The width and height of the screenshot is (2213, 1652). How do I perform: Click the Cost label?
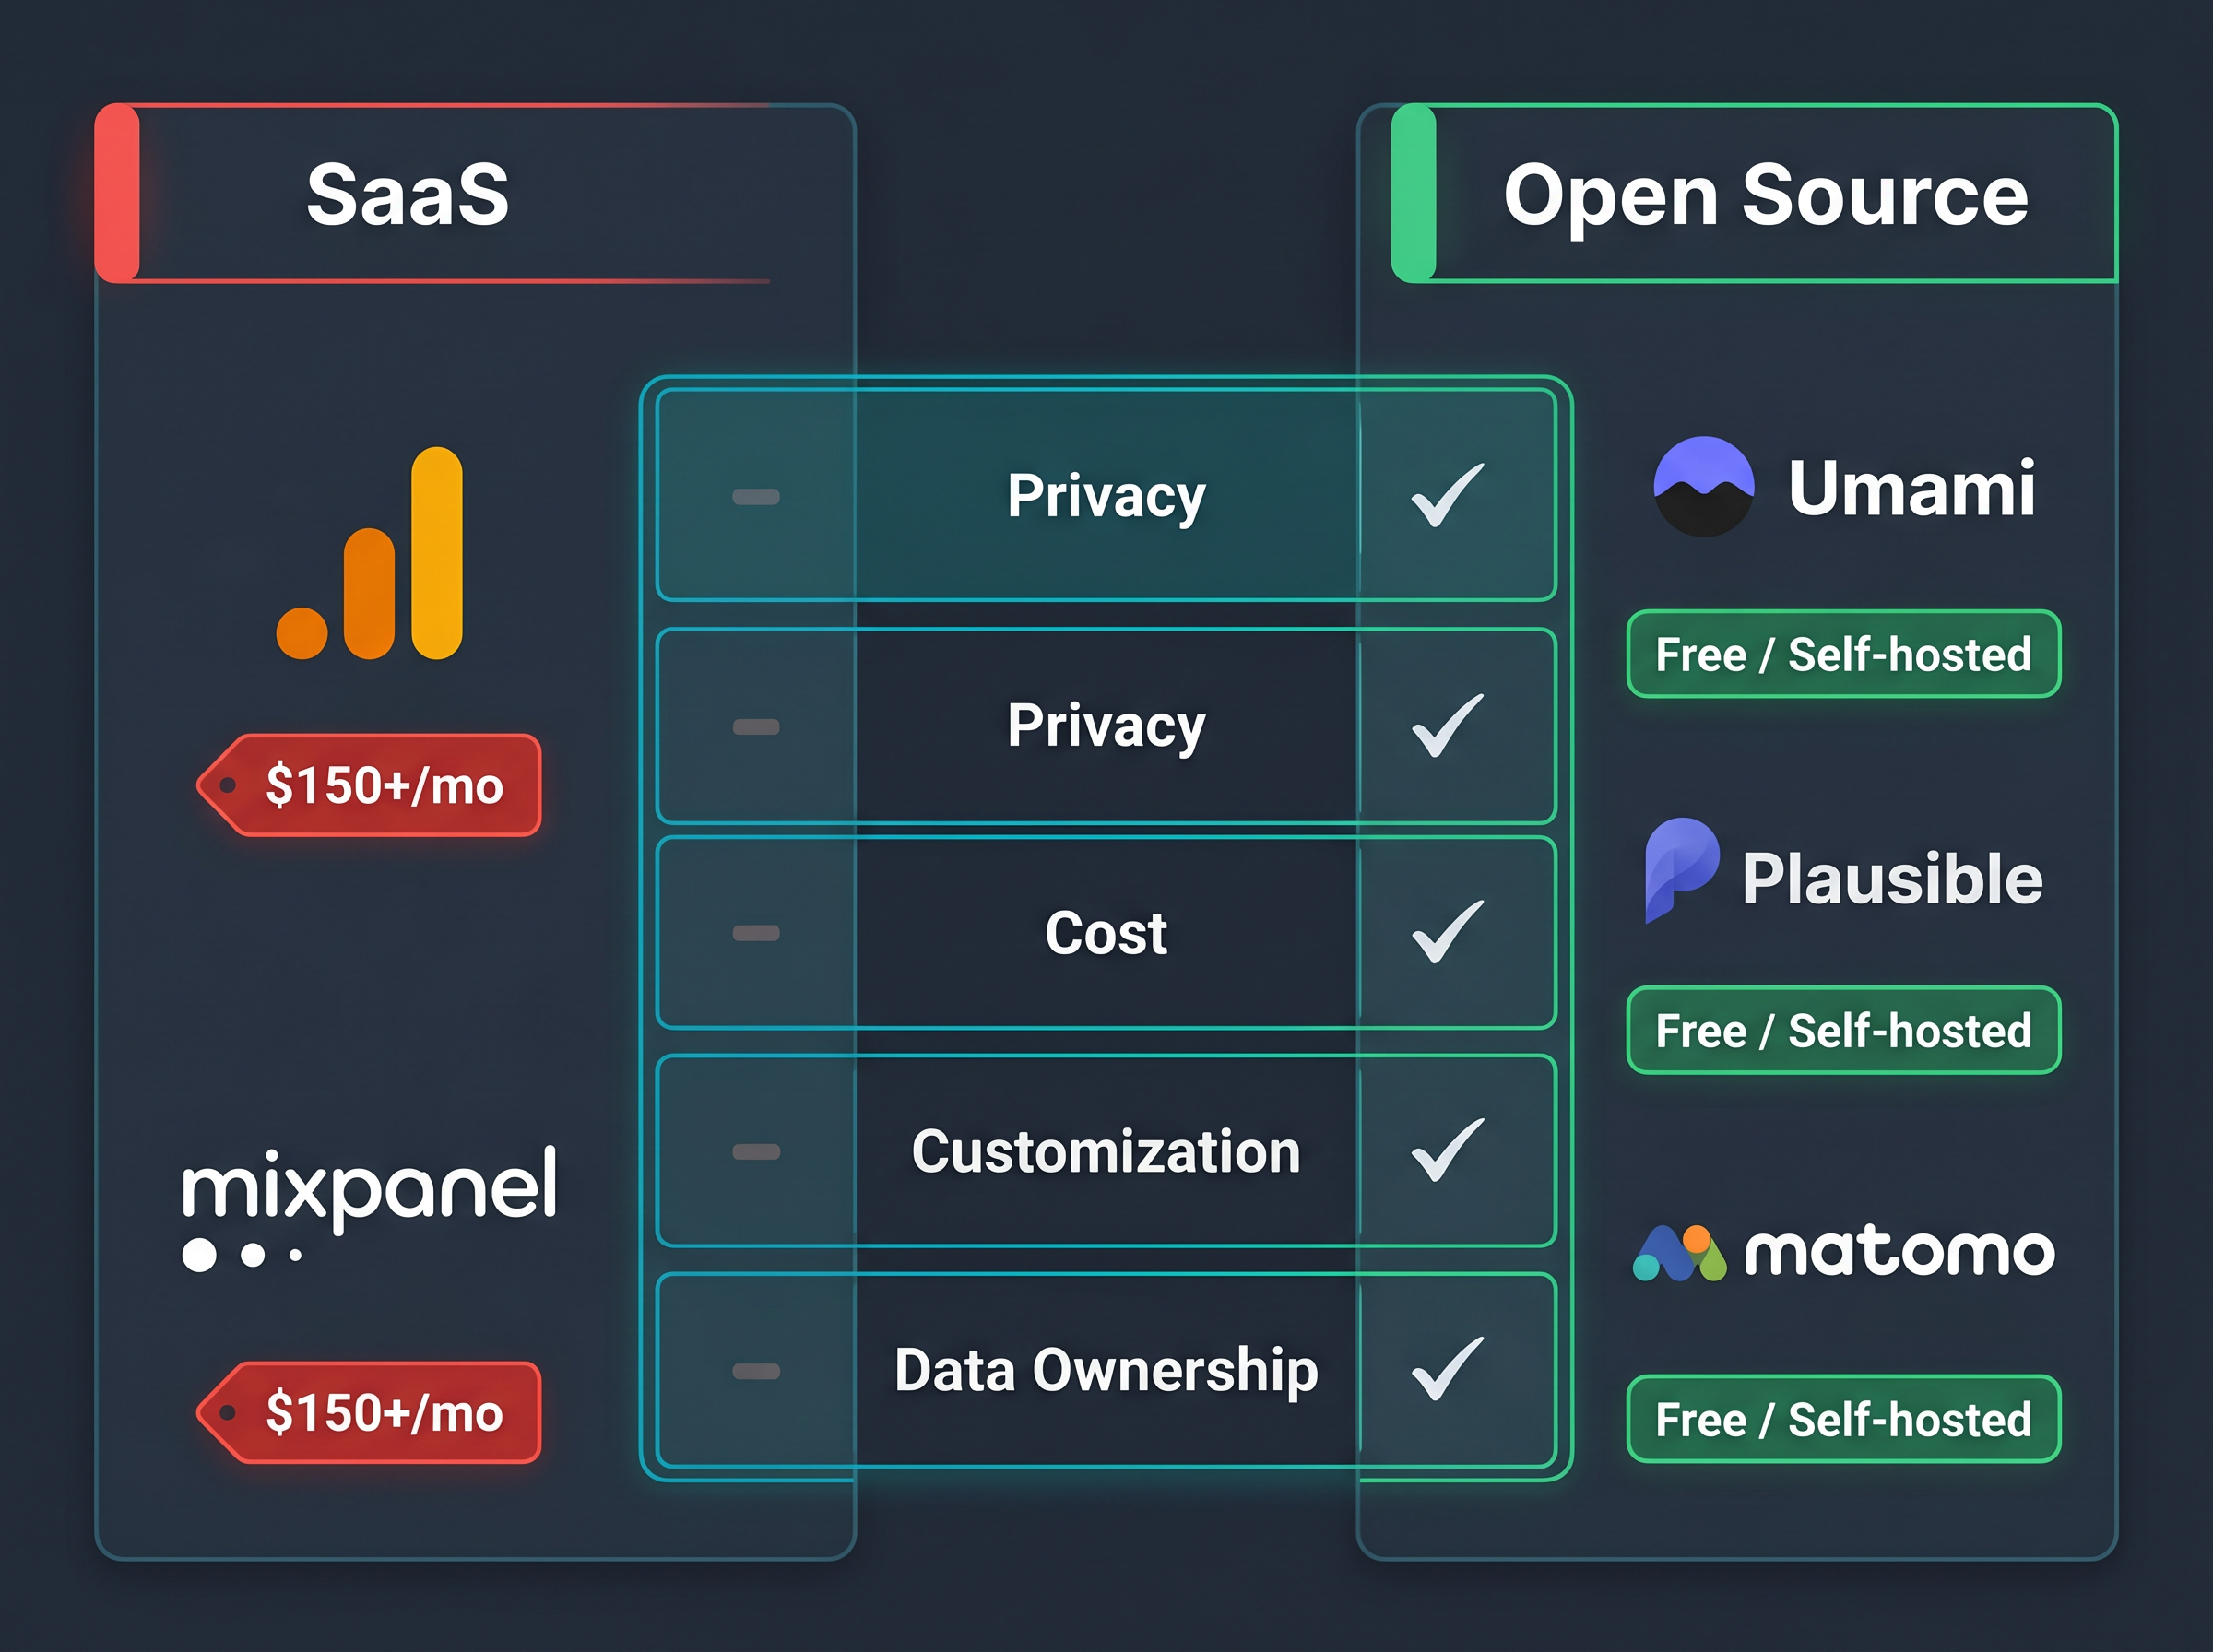[1106, 933]
